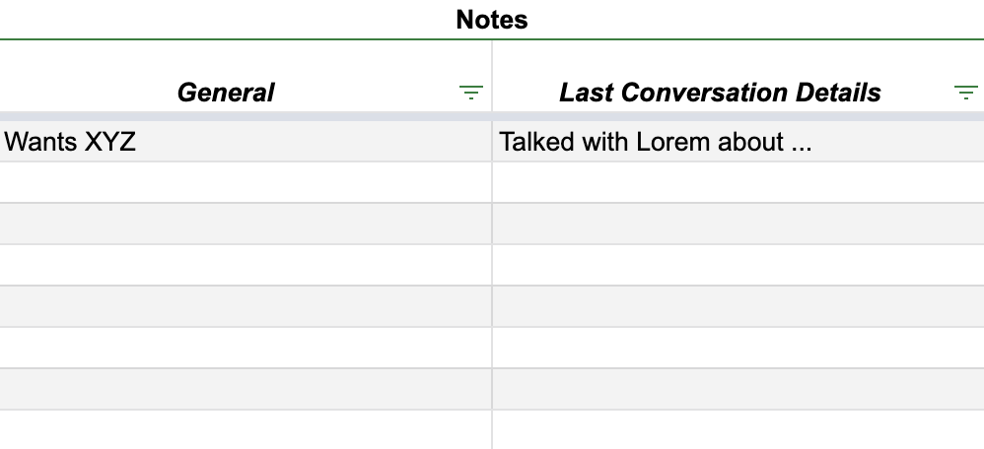Select the General column header cell
The image size is (984, 449).
(x=226, y=93)
